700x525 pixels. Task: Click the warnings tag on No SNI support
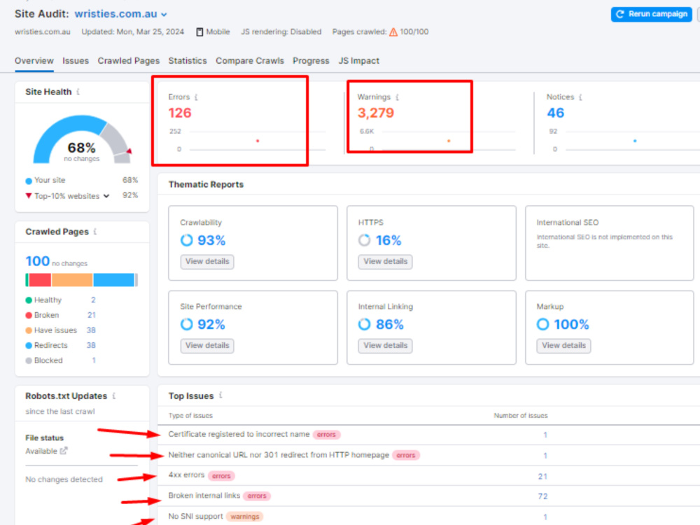tap(244, 517)
